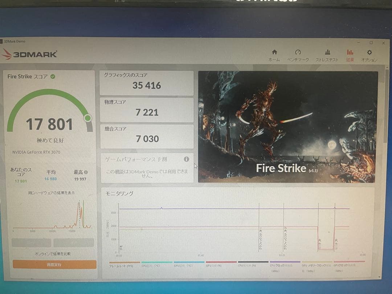392x294 pixels.
Task: Click the green validation checkmark beside Fire Strike スコア
Action: coord(53,77)
